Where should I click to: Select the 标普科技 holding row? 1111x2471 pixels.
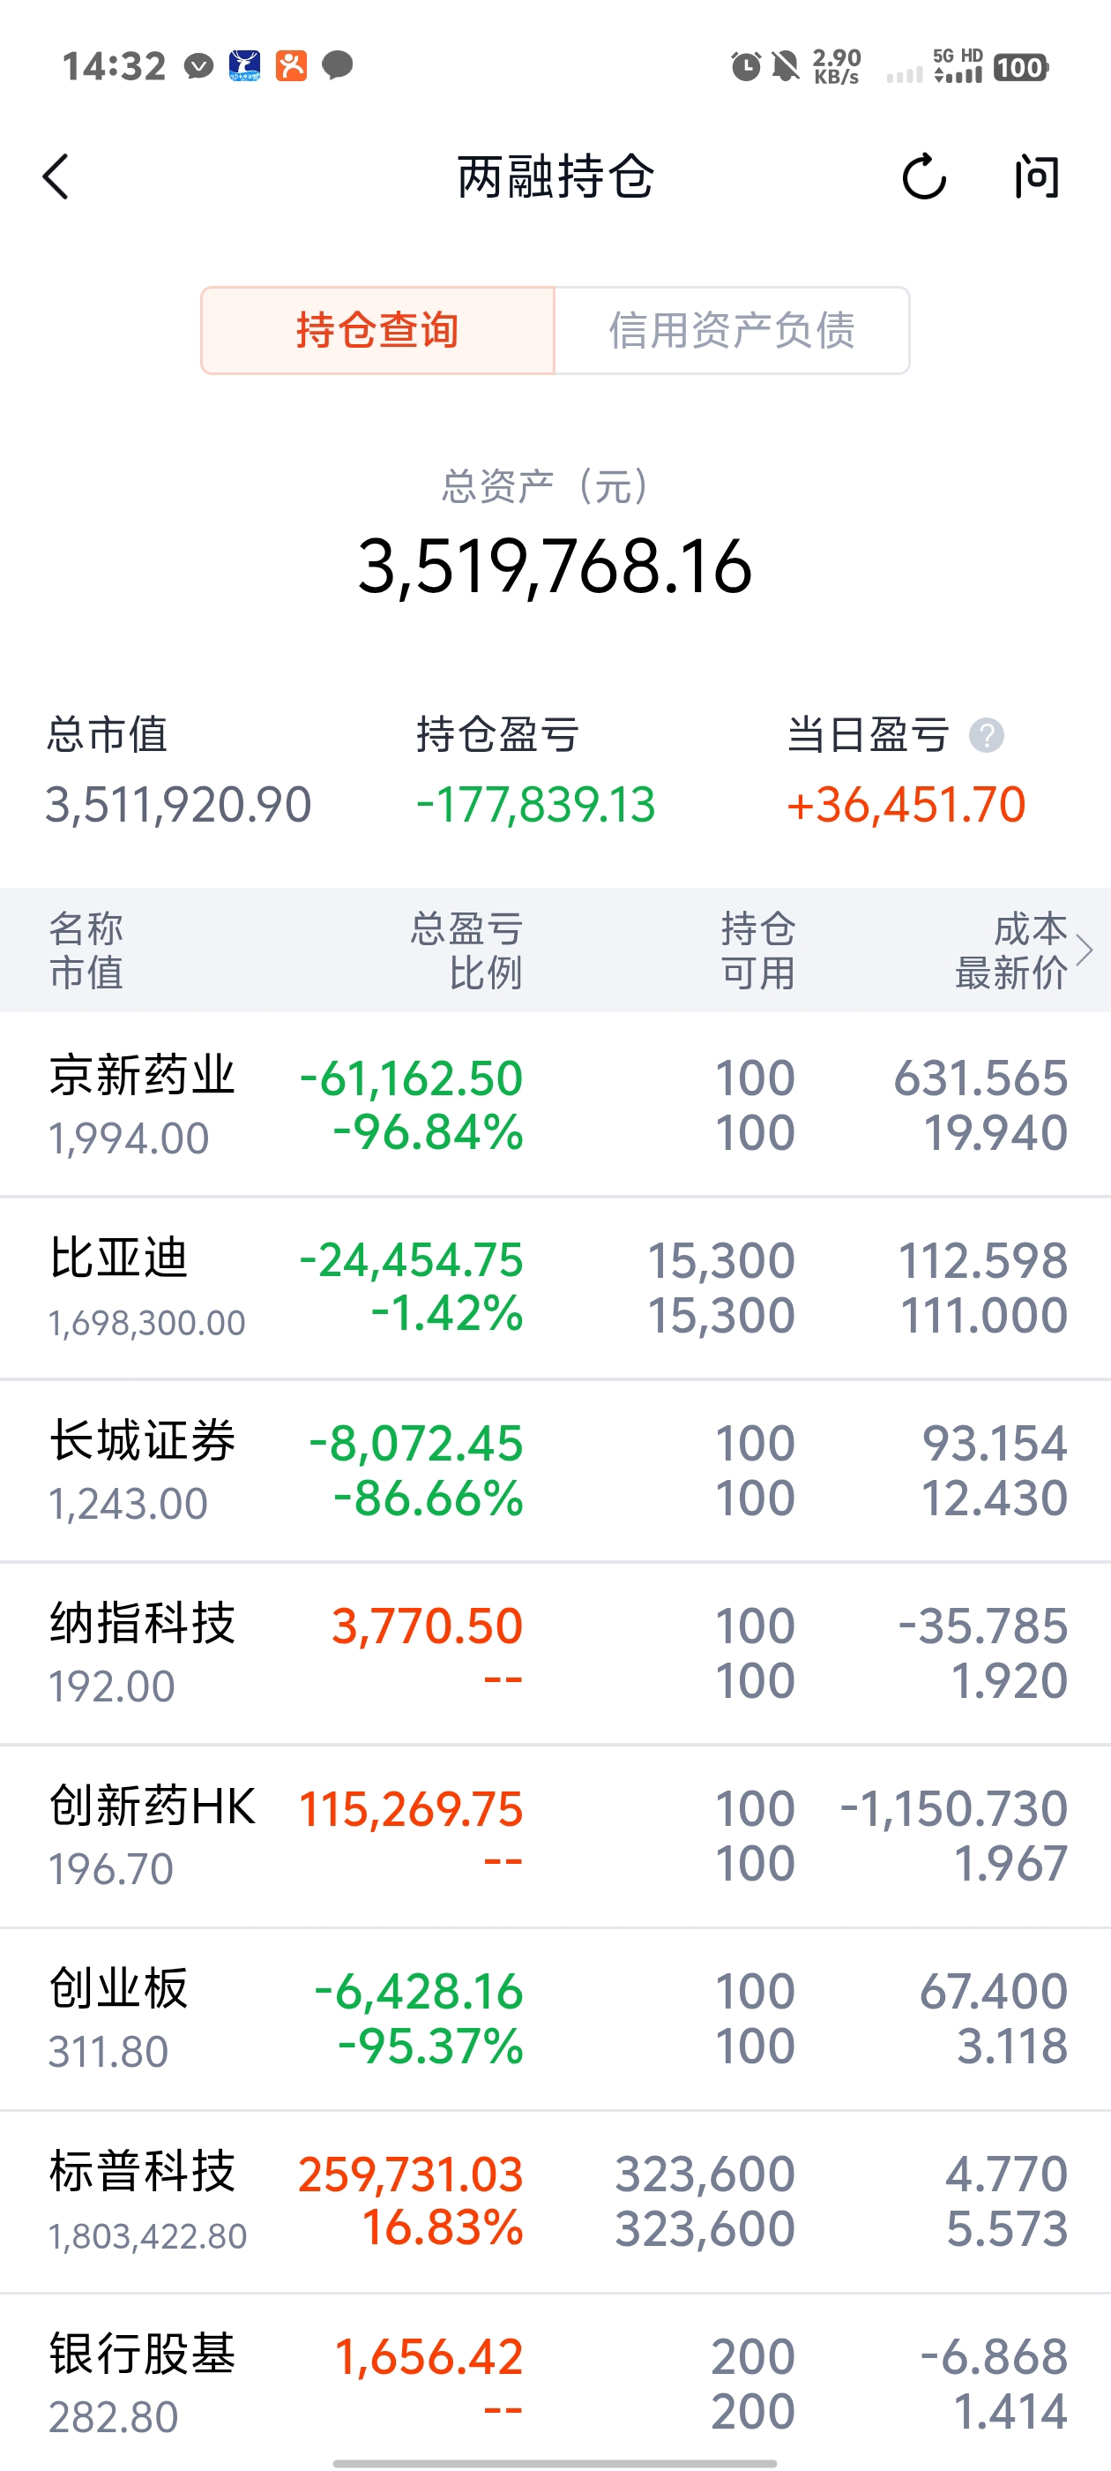point(555,2202)
